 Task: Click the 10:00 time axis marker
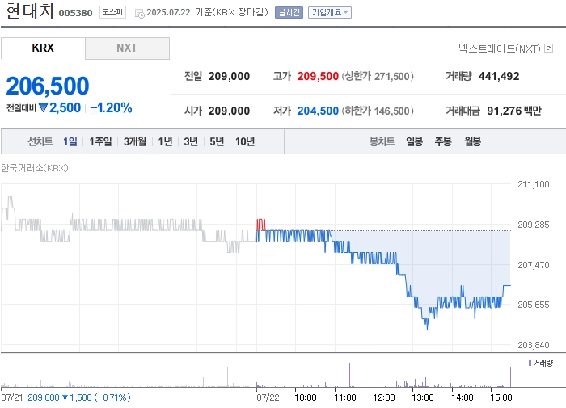pos(306,397)
